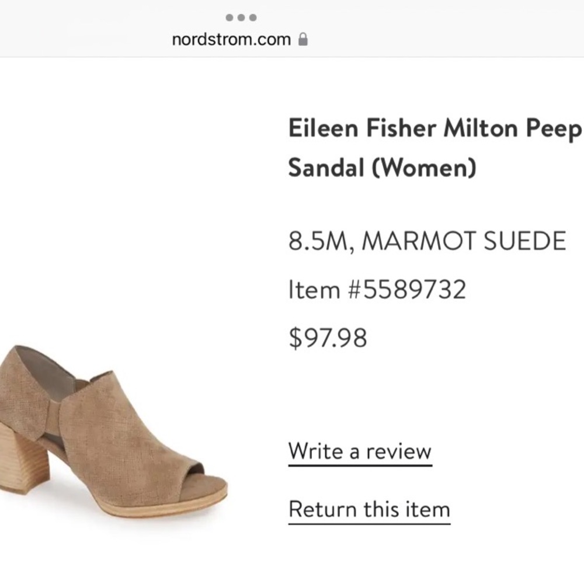The height and width of the screenshot is (584, 584).
Task: Click the MARMOT SUEDE color name
Action: coord(464,241)
